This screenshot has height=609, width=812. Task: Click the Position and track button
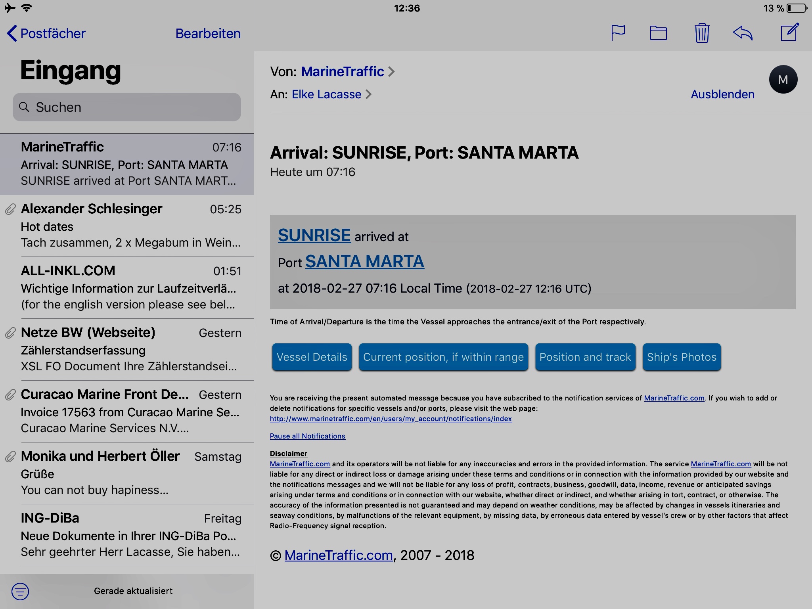coord(585,357)
